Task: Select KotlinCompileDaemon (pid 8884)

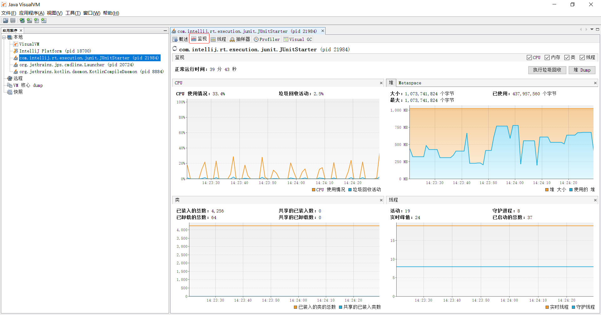Action: coord(91,72)
